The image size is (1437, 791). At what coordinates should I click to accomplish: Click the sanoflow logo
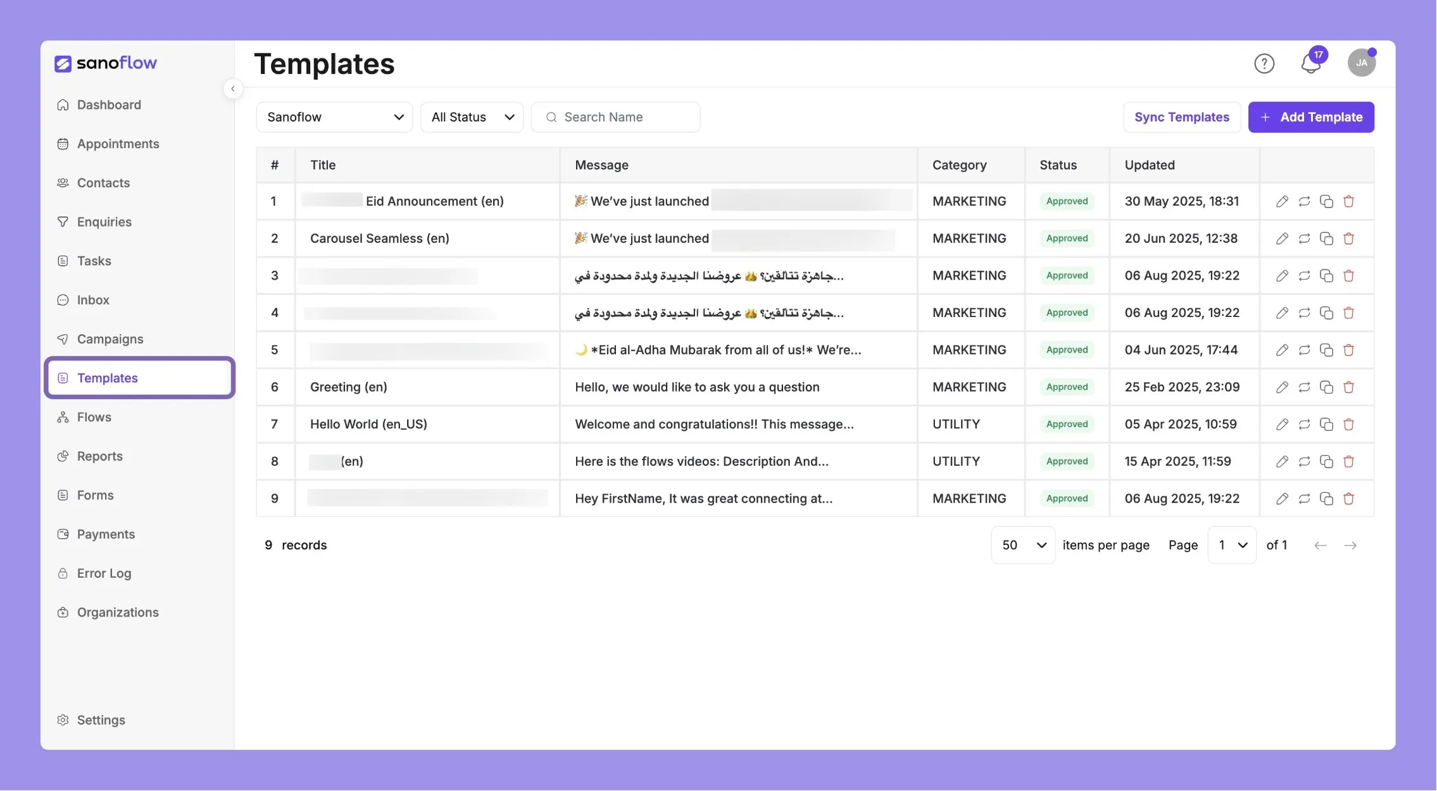106,63
